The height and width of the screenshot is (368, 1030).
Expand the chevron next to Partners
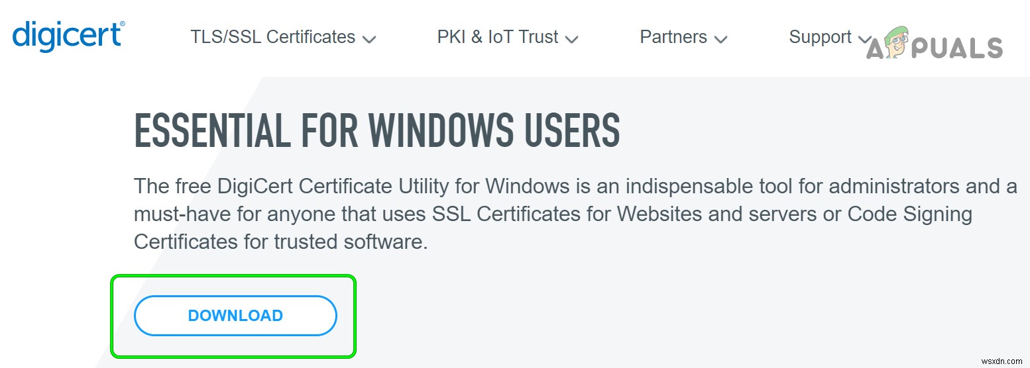721,39
